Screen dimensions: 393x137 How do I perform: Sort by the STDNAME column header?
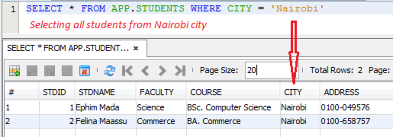tap(97, 92)
